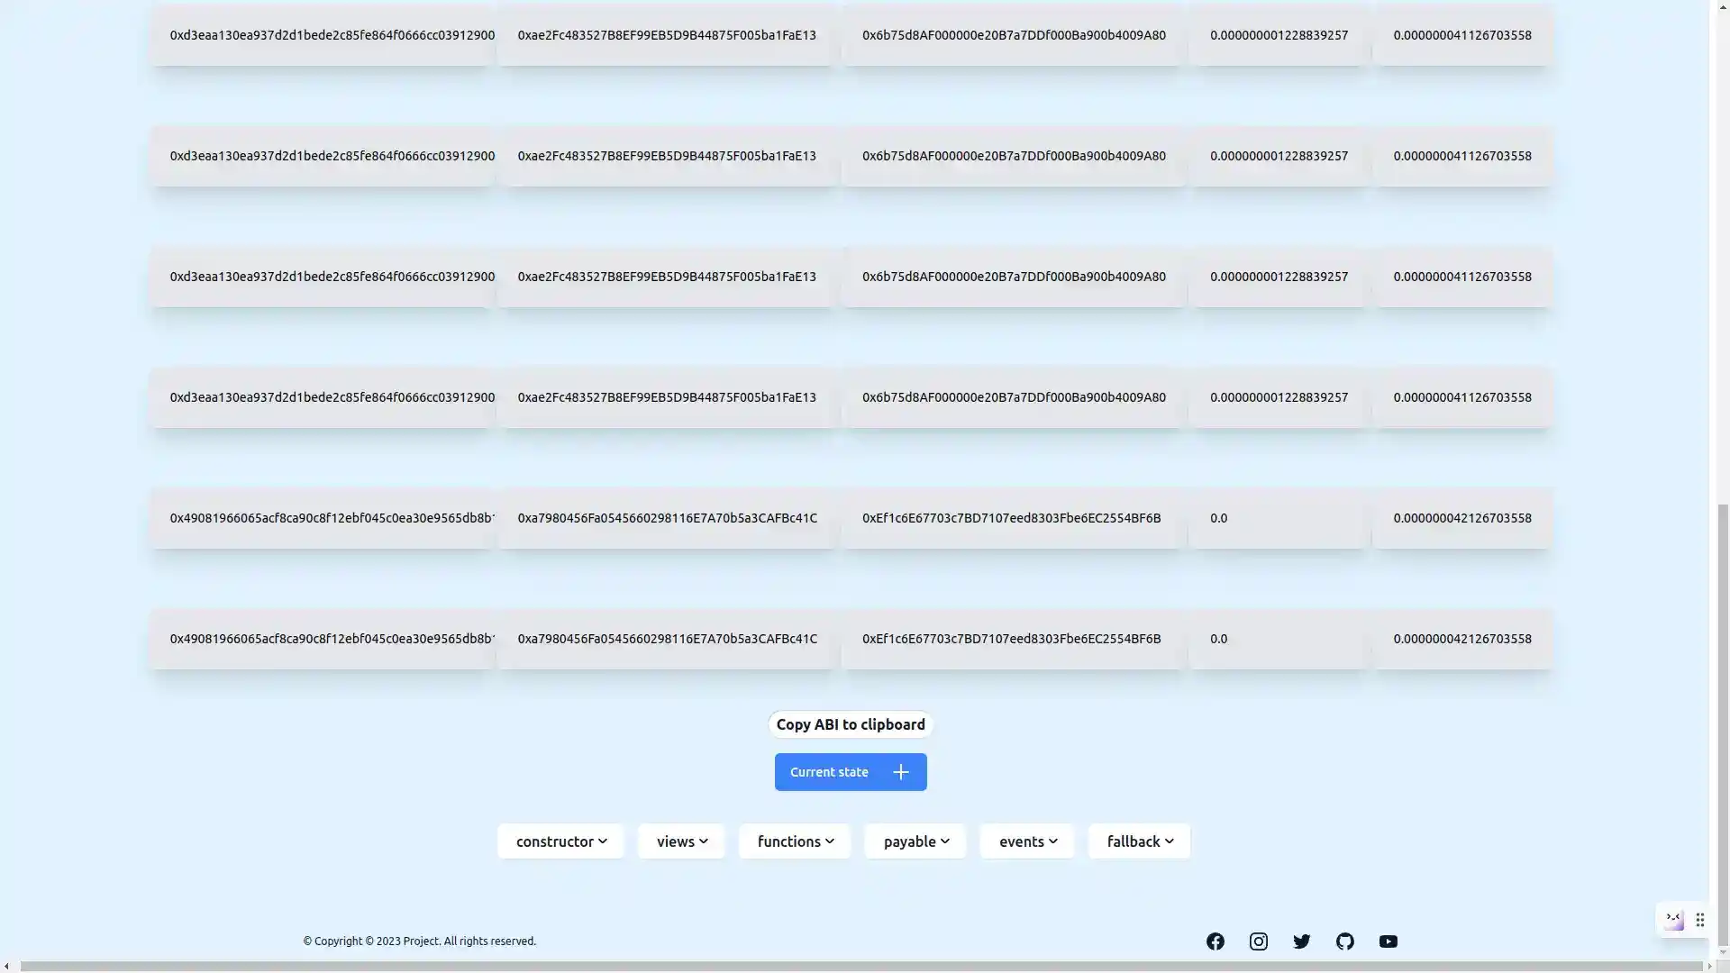Expand the events dropdown
The height and width of the screenshot is (973, 1730).
pyautogui.click(x=1026, y=841)
